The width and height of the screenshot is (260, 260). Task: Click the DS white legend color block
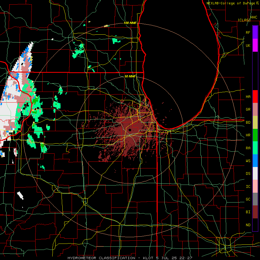(255, 173)
